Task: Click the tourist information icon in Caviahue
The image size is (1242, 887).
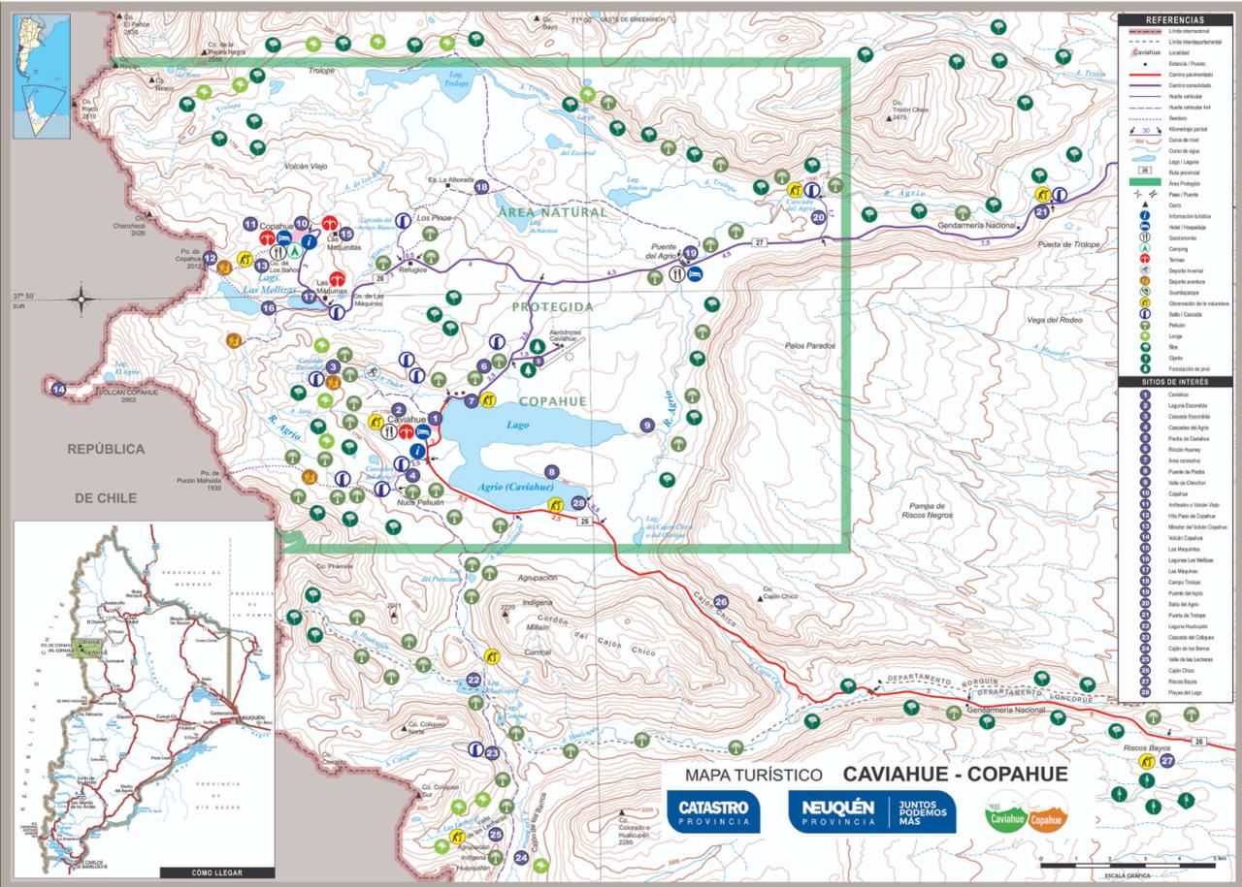Action: tap(417, 451)
